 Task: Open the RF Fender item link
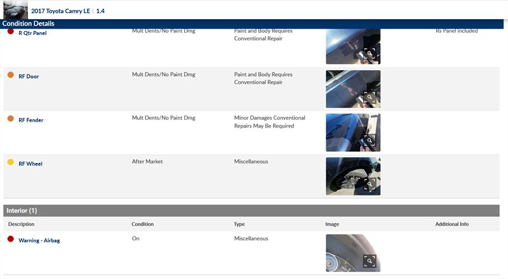pyautogui.click(x=30, y=120)
